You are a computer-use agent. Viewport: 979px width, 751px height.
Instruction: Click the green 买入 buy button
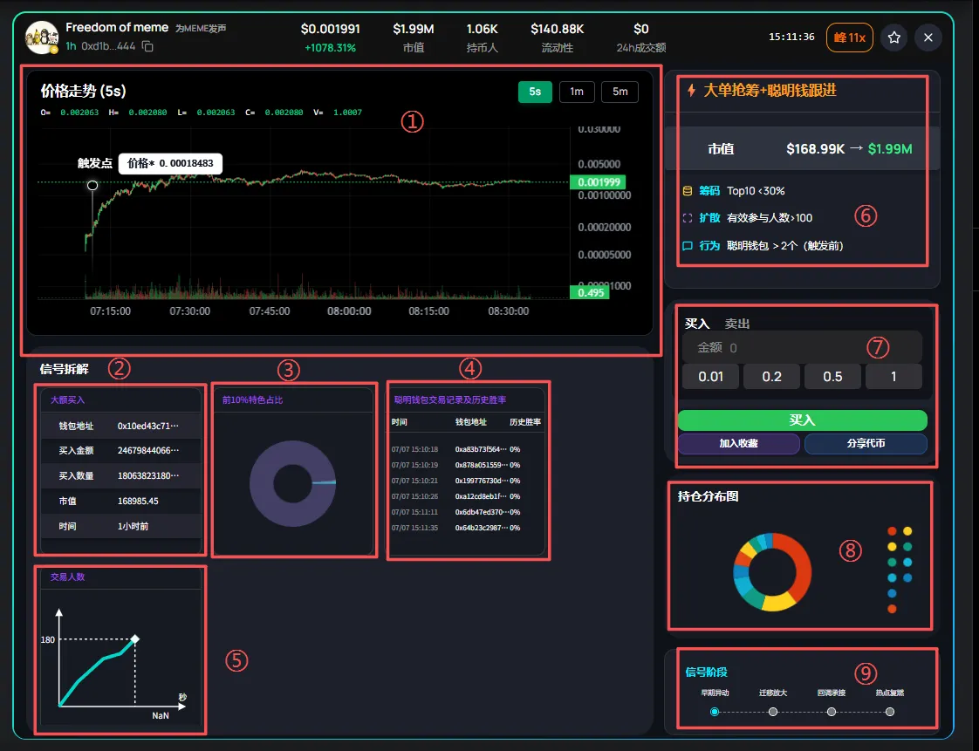coord(802,420)
